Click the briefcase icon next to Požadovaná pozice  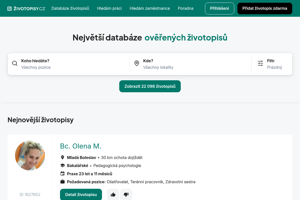click(62, 182)
